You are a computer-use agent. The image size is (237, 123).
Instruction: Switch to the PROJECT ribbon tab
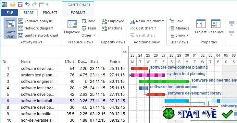click(x=50, y=13)
